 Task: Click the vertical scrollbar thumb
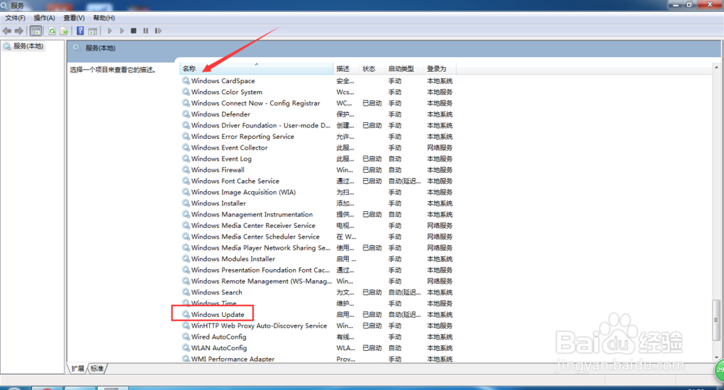click(x=717, y=319)
